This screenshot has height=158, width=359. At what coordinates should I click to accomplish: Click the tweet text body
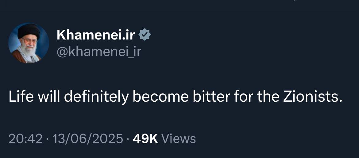pos(175,97)
